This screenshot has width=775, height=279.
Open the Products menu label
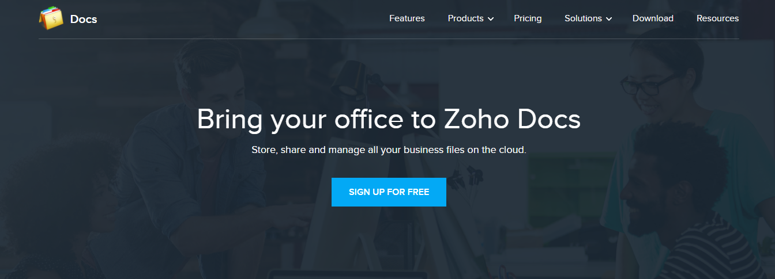[x=465, y=18]
